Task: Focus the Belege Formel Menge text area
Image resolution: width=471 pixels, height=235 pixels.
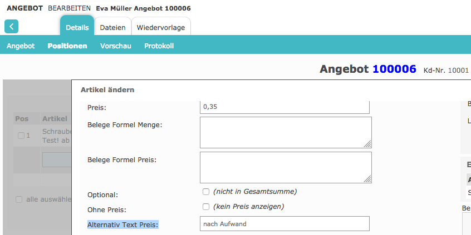Action: 284,132
